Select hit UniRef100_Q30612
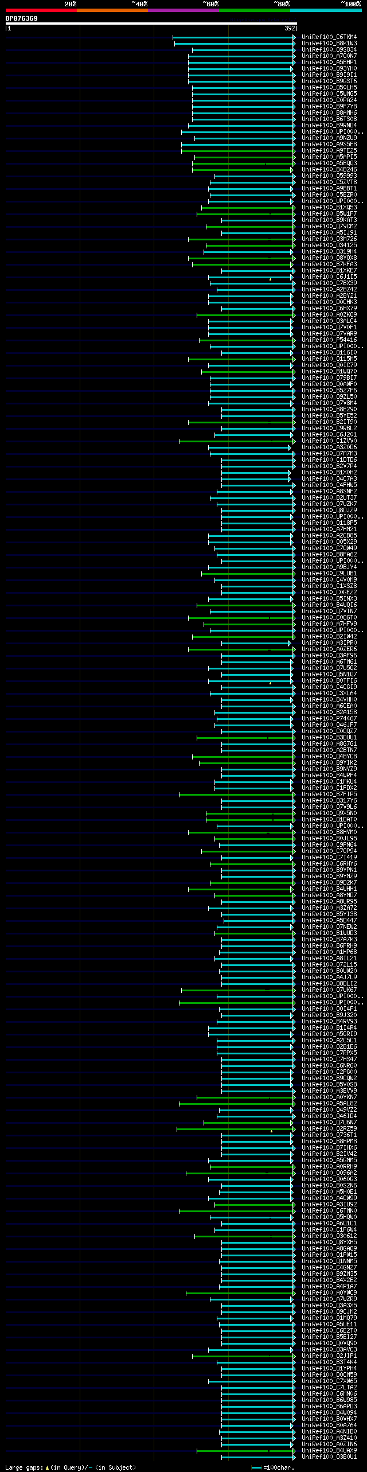Screen dimensions: 367x1472 point(329,1236)
